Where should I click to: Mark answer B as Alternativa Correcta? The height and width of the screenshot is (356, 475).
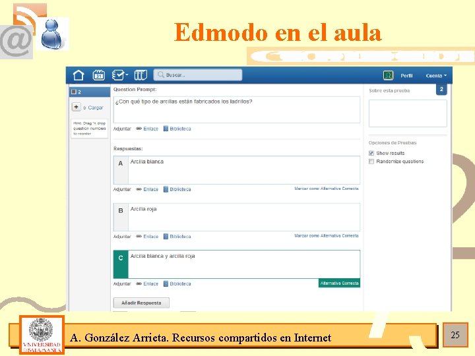pyautogui.click(x=327, y=236)
